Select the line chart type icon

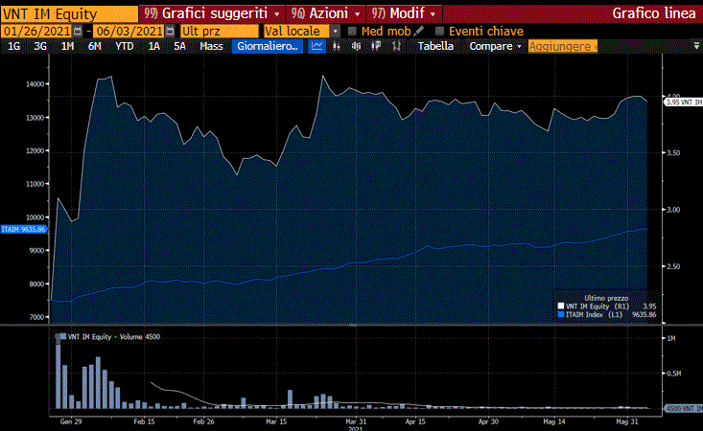point(318,46)
